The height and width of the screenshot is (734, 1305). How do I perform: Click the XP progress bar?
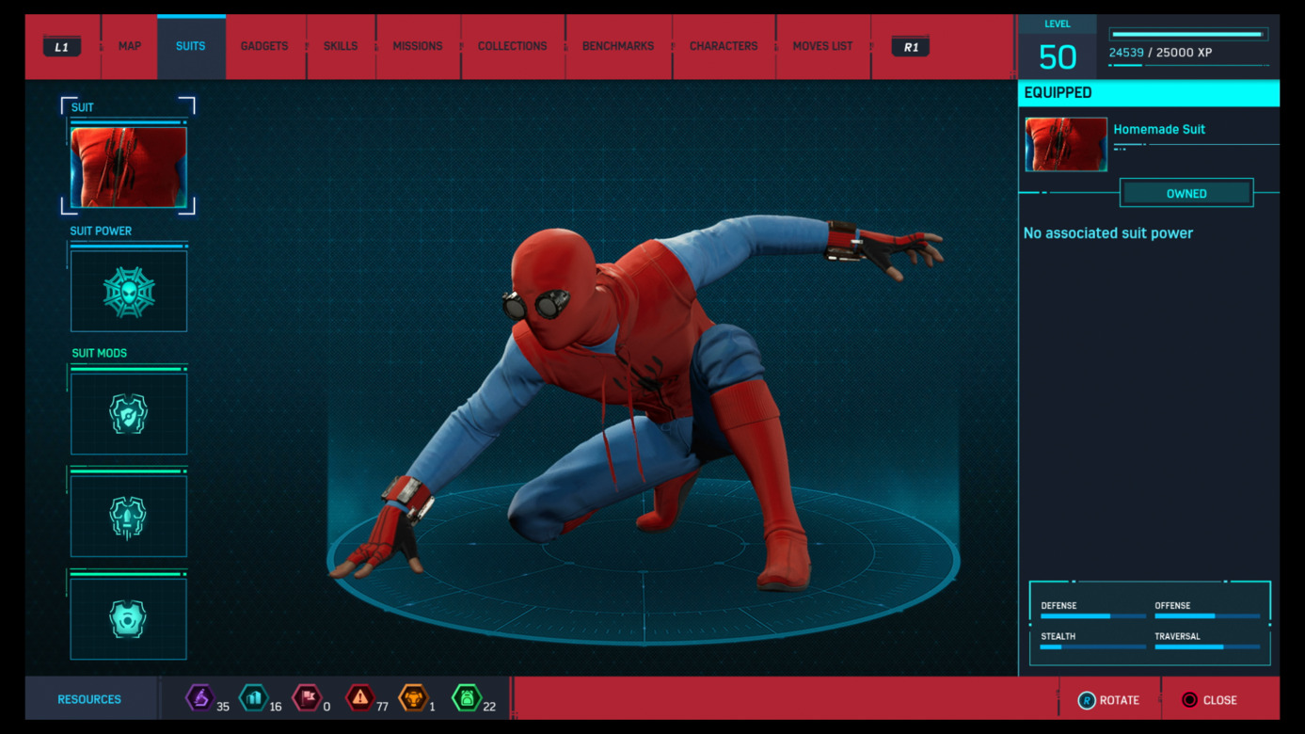click(x=1188, y=35)
